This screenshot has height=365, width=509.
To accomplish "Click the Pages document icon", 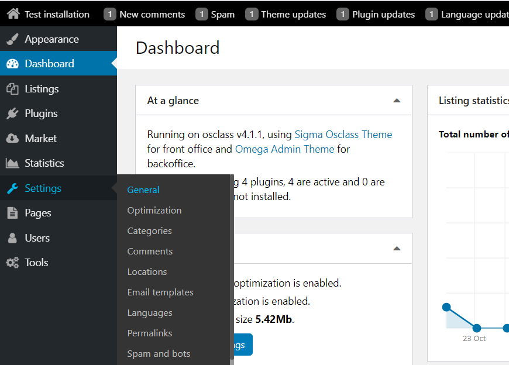I will point(12,213).
